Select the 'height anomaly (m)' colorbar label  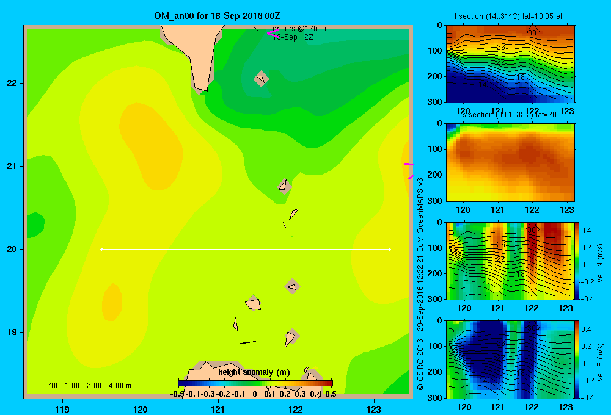pyautogui.click(x=254, y=372)
